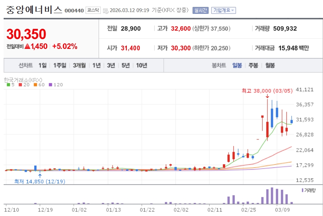Image resolution: width=323 pixels, height=216 pixels.
Task: Open the 기업개요 dropdown
Action: click(x=224, y=10)
